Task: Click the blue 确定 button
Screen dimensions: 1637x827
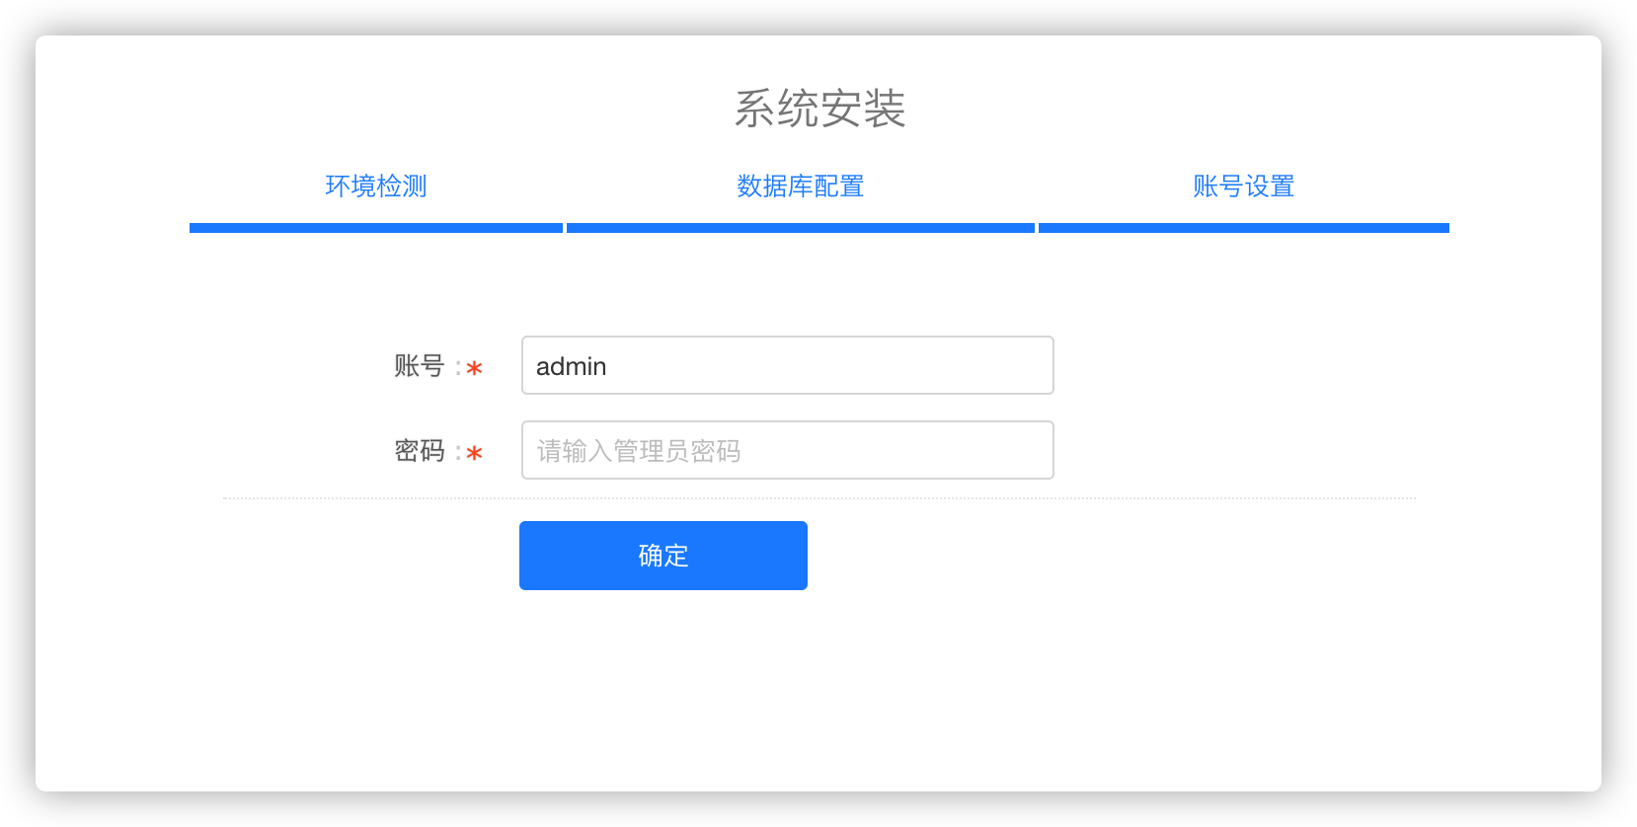Action: pos(663,556)
